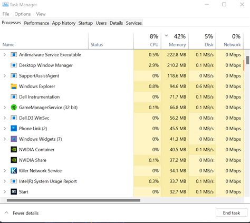Click the Killer Network Service K icon

(14, 171)
